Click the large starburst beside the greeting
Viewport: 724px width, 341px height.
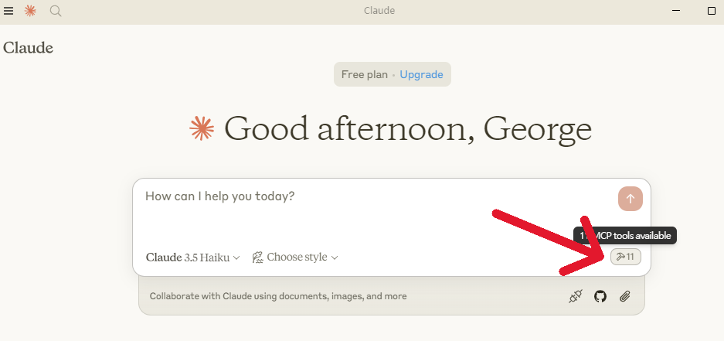(x=202, y=128)
